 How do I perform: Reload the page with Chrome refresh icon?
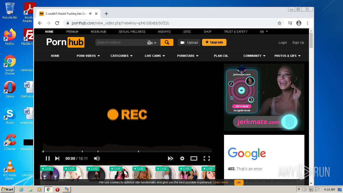point(57,23)
